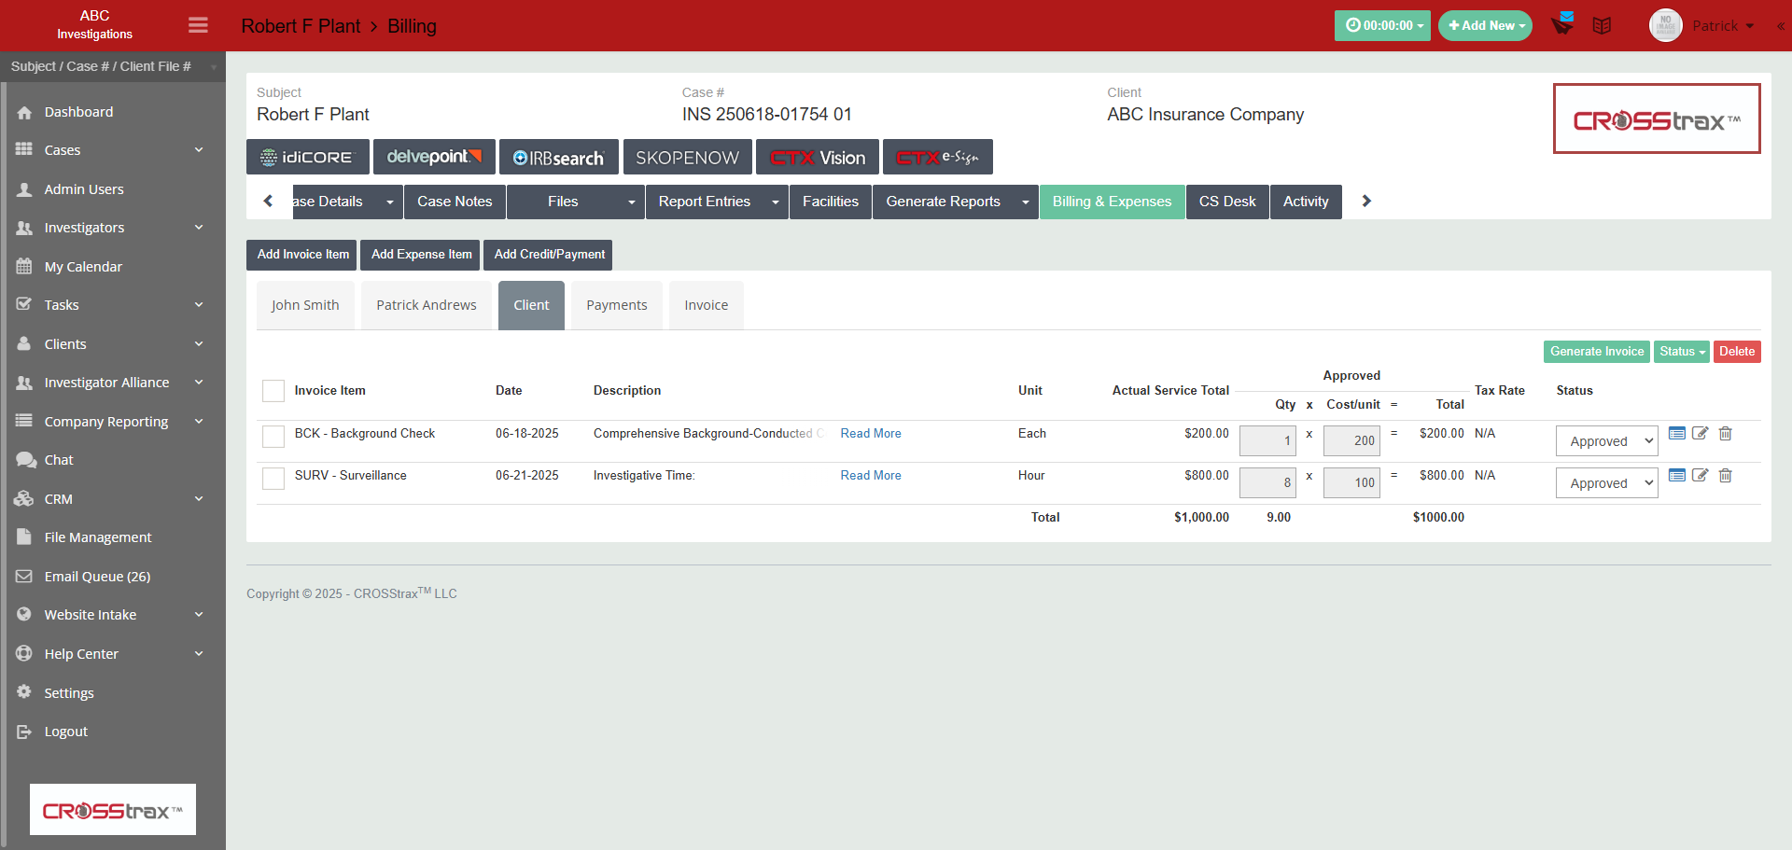This screenshot has height=850, width=1792.
Task: Check the BCK - Background Check row
Action: pyautogui.click(x=273, y=437)
